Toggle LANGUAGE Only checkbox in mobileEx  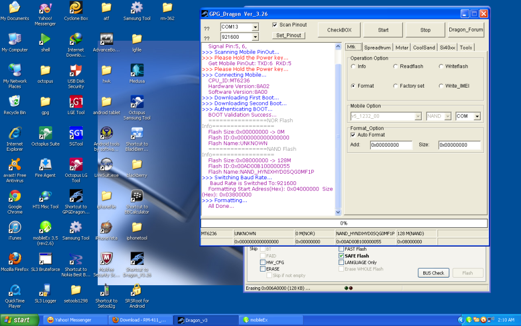tap(341, 262)
